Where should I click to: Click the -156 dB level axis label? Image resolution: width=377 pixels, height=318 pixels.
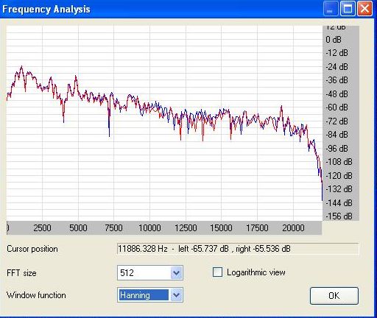(339, 216)
